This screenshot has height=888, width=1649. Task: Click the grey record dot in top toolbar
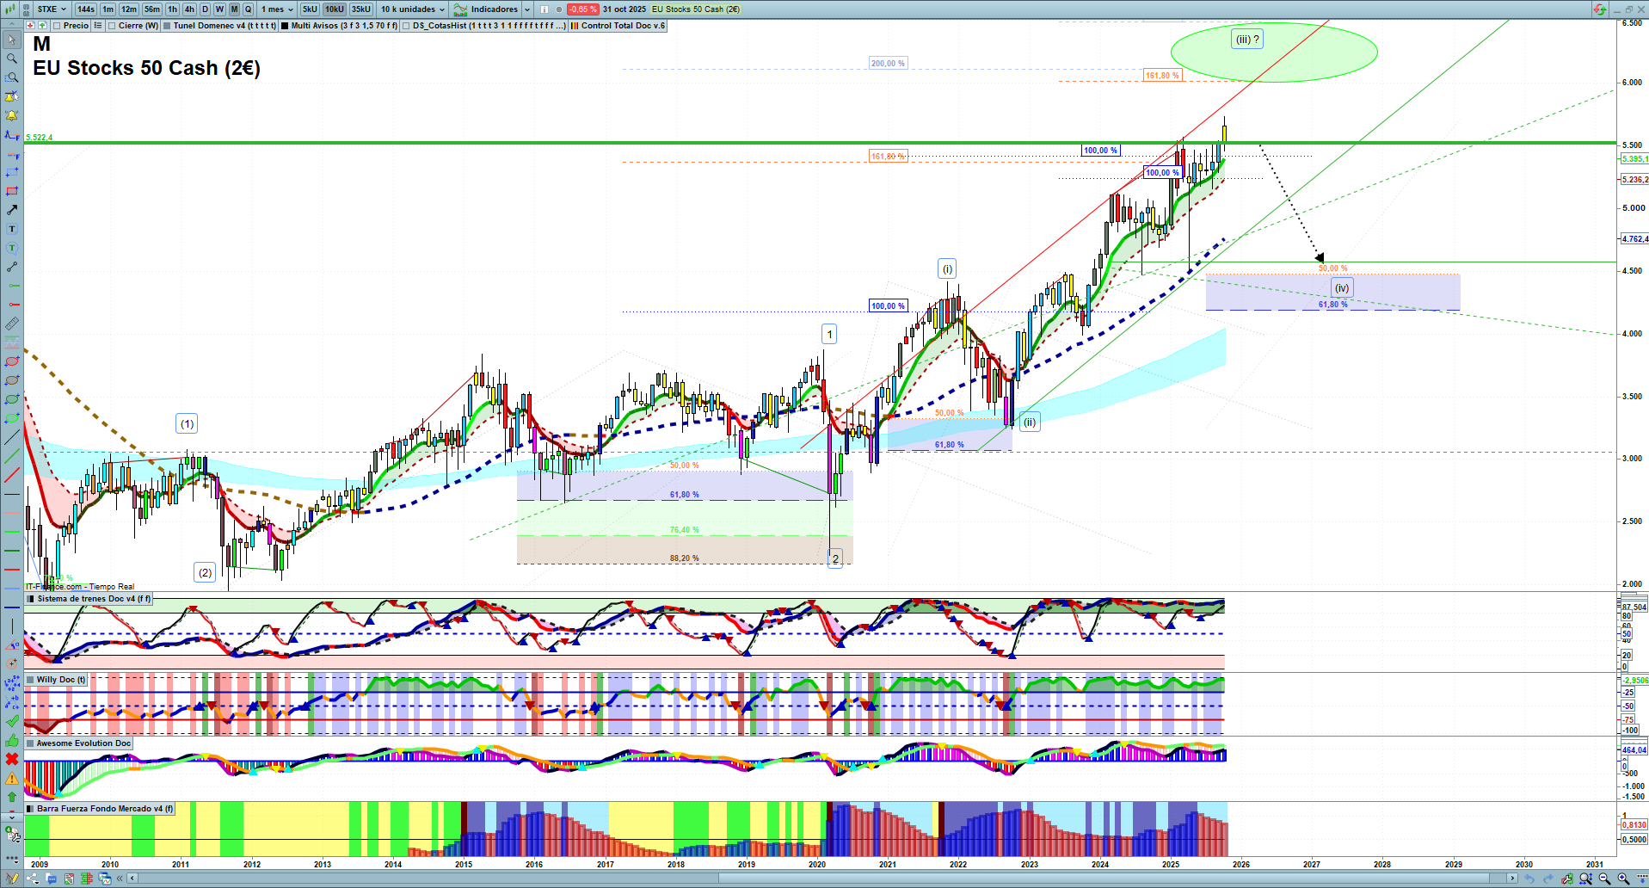[x=559, y=9]
